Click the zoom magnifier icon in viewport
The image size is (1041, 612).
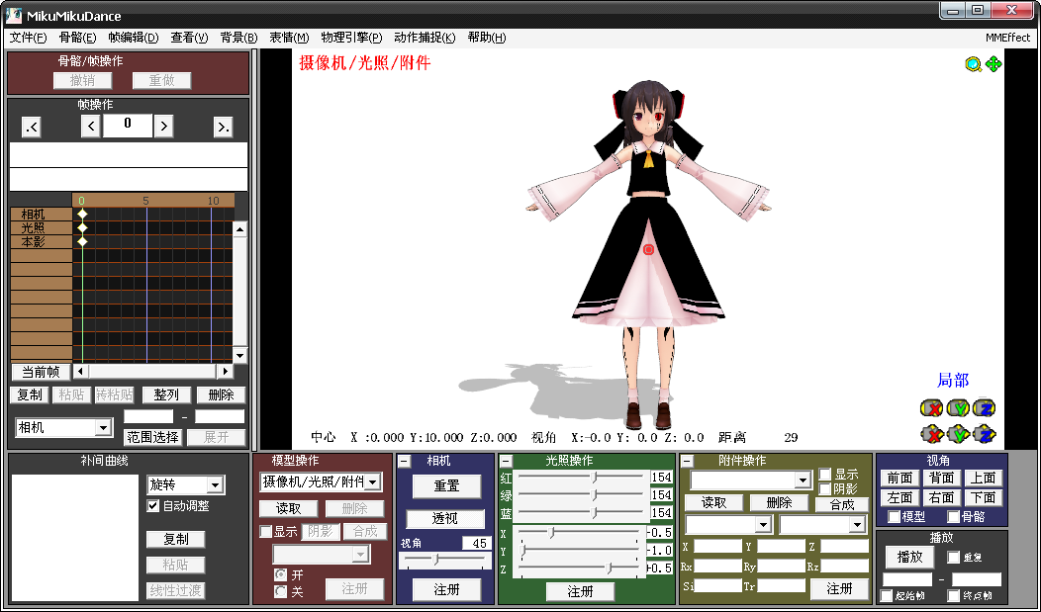[x=973, y=64]
